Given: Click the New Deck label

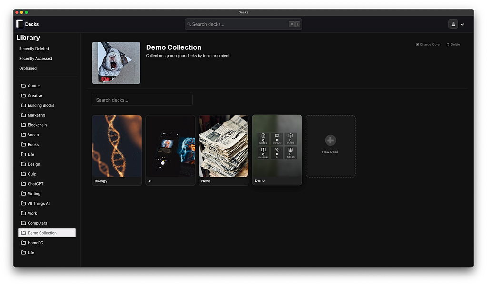Looking at the screenshot, I should pos(330,152).
